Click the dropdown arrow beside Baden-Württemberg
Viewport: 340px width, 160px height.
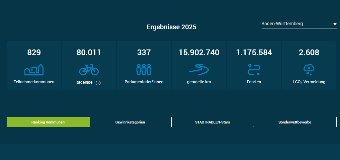[x=335, y=24]
